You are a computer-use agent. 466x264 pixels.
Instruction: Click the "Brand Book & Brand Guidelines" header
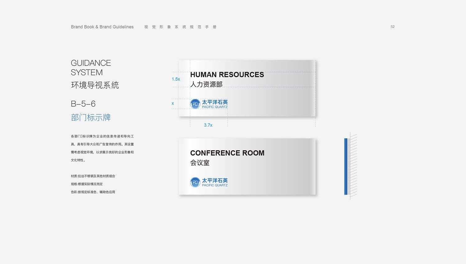point(102,27)
